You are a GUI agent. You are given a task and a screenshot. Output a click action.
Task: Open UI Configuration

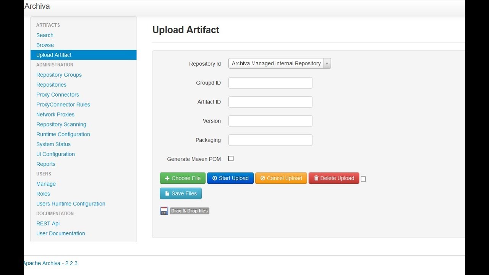(55, 154)
